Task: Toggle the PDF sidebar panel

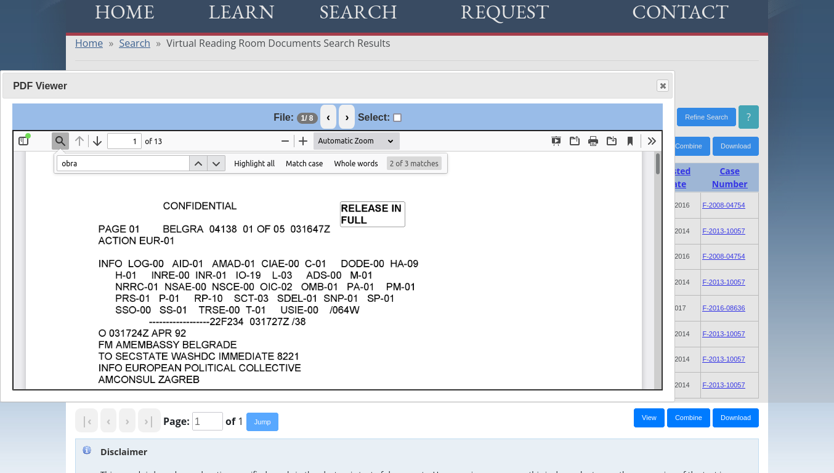Action: 23,141
